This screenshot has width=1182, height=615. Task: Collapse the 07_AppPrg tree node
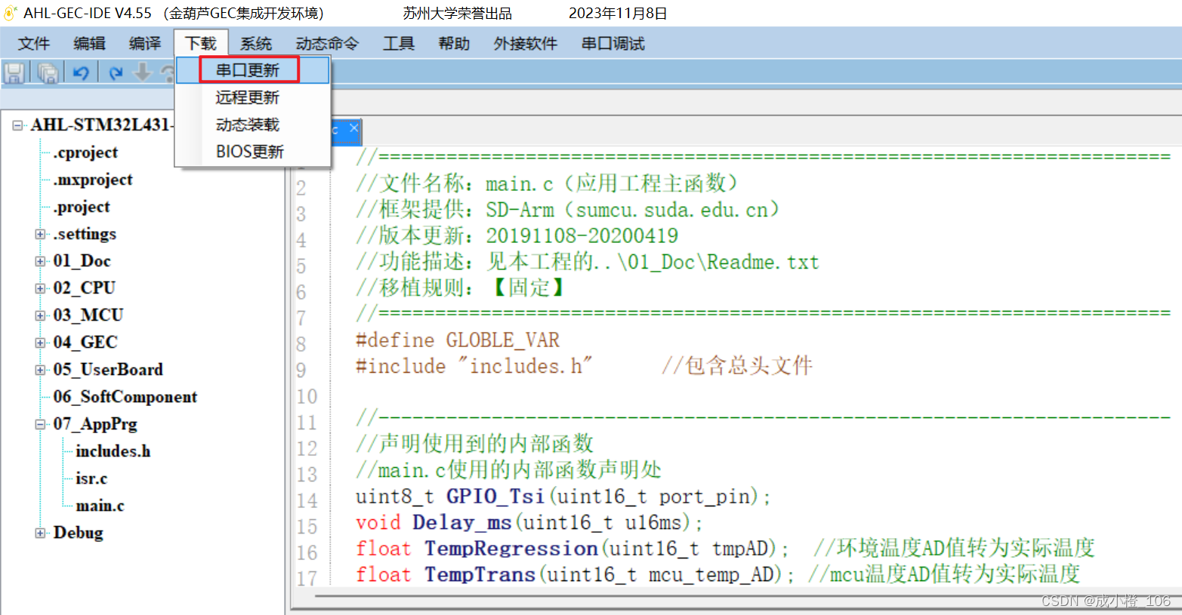tap(39, 424)
